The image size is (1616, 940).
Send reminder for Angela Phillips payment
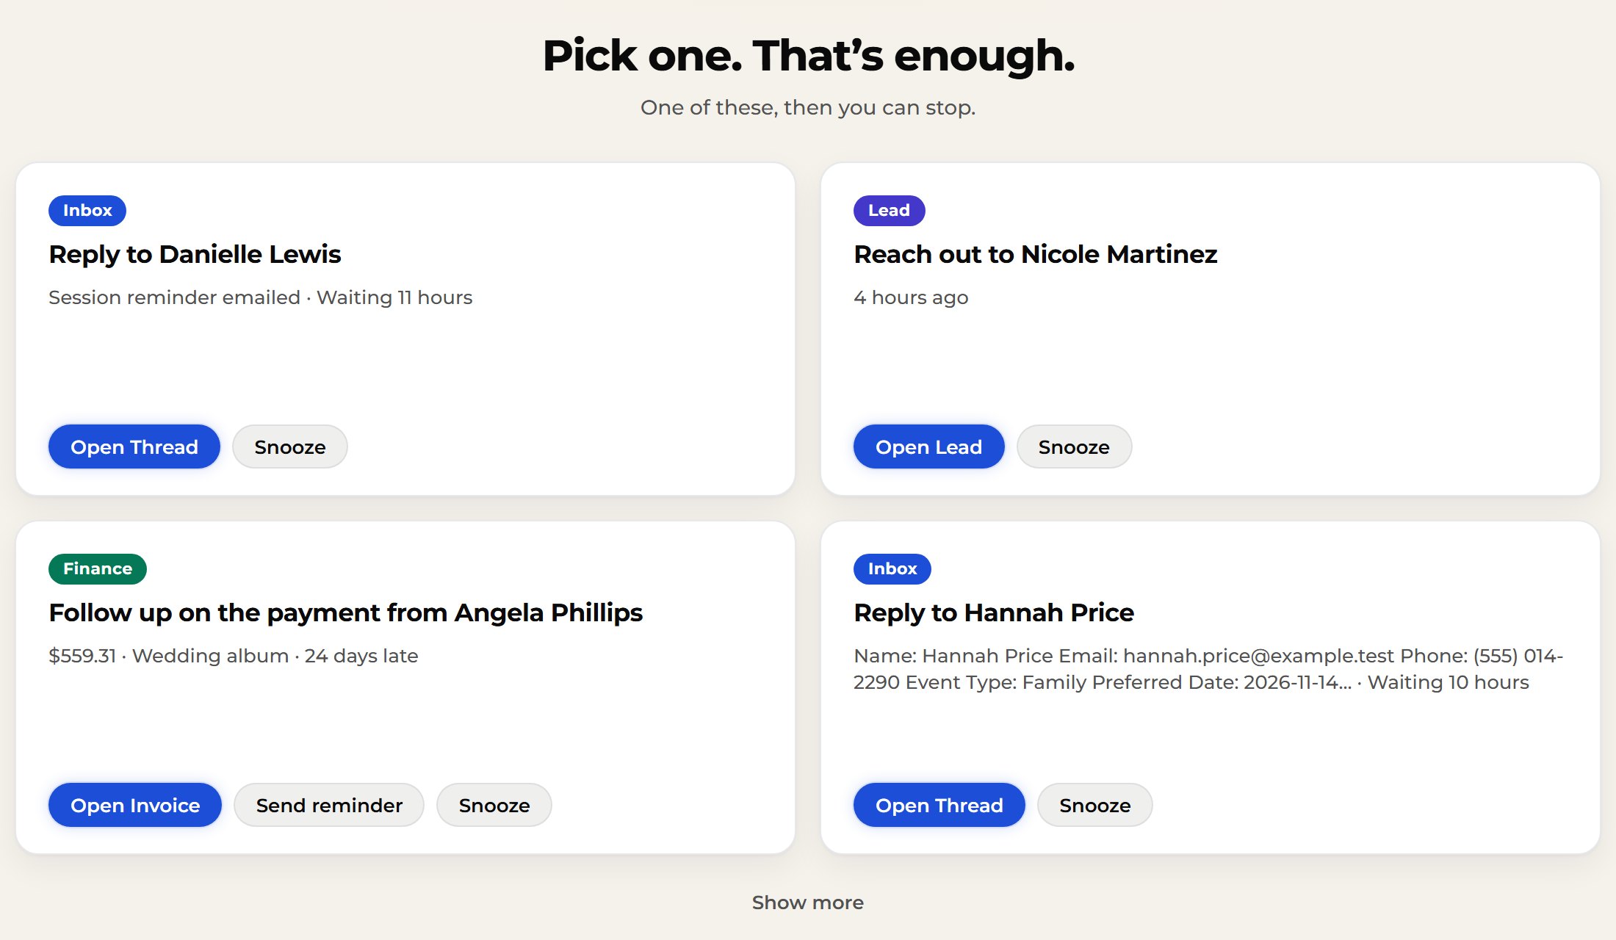(x=329, y=805)
